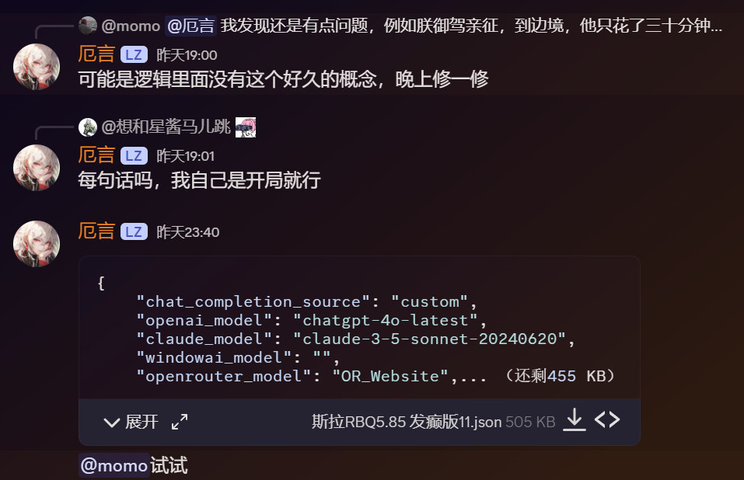The width and height of the screenshot is (744, 480).
Task: Click the LZ badge on the 23:40 message
Action: (x=134, y=232)
